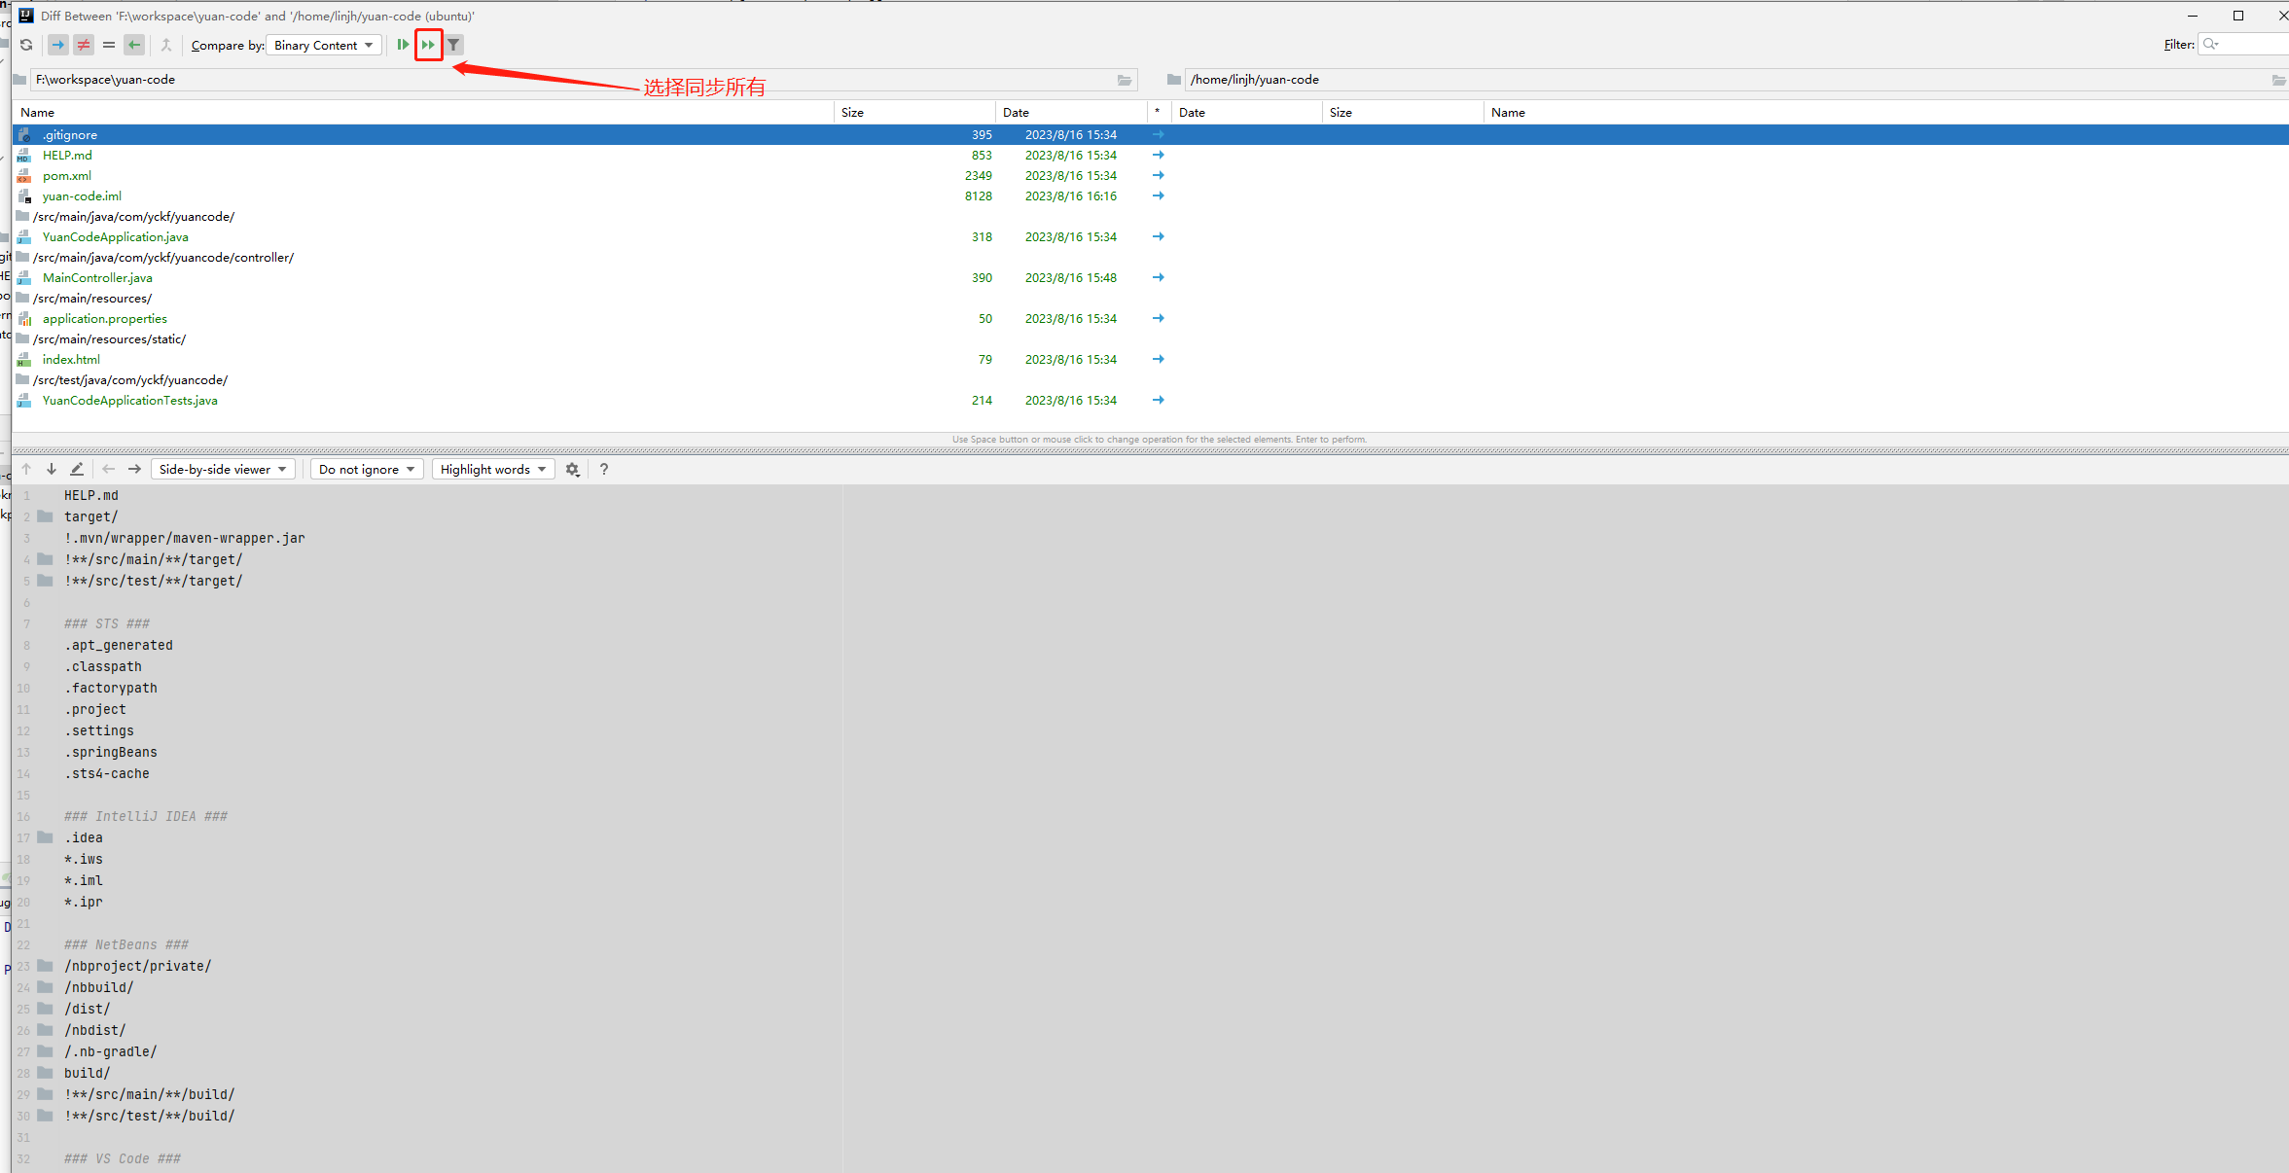Screen dimensions: 2289x1173
Task: Click the Synchronize Selected play icon
Action: (403, 45)
